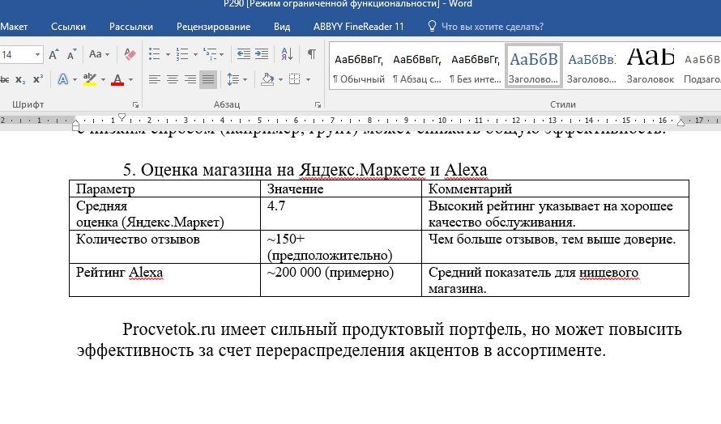Decrease font size with Shrink Font icon
Screen dimensions: 721x424
71,55
